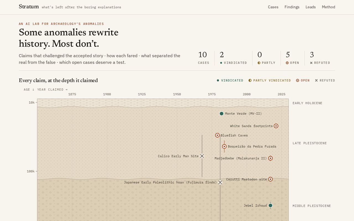Click the 'MIDDLE PLEISTOCENE' epoch label
Viewport: 354px width, 221px height.
[312, 206]
